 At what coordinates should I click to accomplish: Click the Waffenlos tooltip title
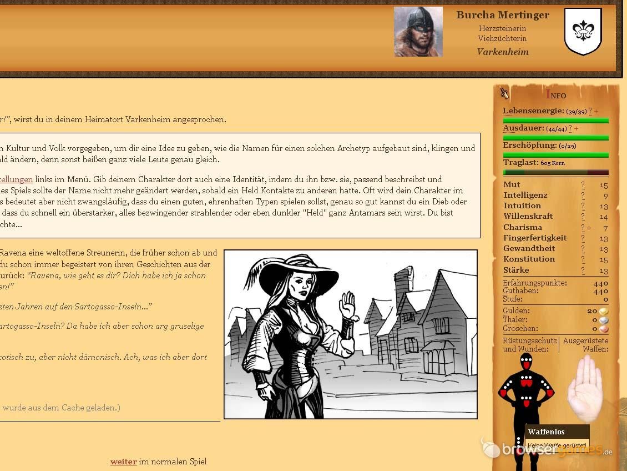coord(546,432)
